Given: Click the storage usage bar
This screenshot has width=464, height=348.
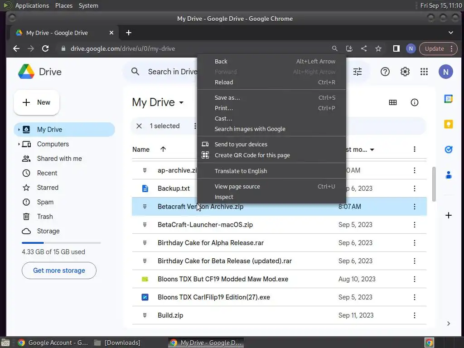Looking at the screenshot, I should pyautogui.click(x=61, y=243).
